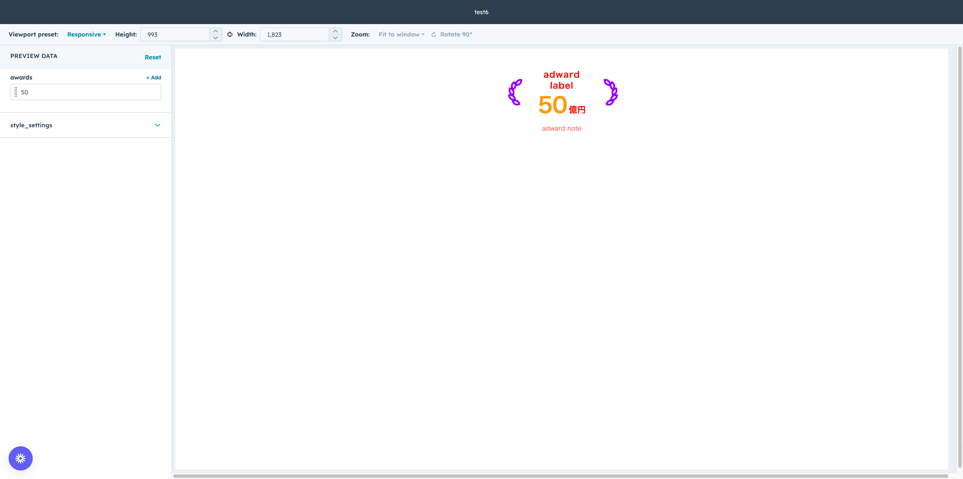Click the horizontal scrollbar at the bottom

(x=560, y=476)
